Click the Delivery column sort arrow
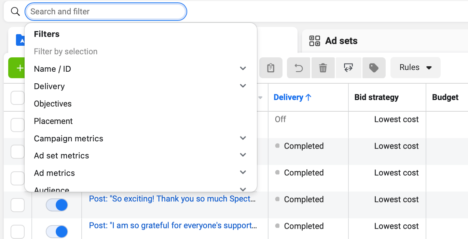This screenshot has height=239, width=468. (308, 97)
